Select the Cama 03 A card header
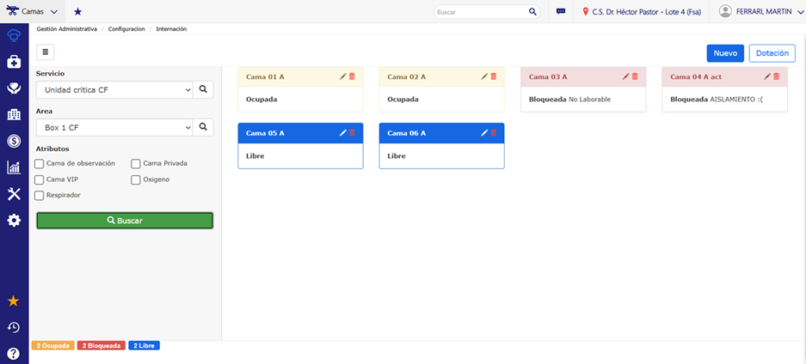Screen dimensions: 806x364 [583, 76]
